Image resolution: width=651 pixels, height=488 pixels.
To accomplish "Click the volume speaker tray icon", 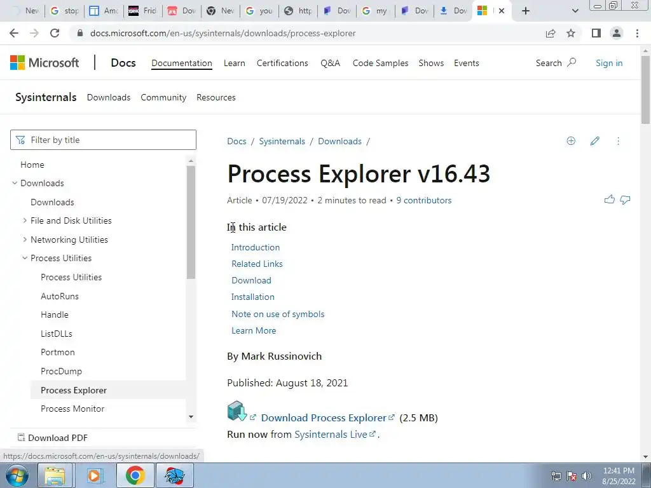I will coord(587,476).
